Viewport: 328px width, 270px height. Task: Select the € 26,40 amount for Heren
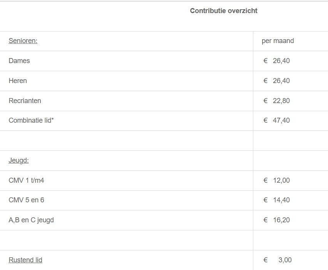point(277,81)
